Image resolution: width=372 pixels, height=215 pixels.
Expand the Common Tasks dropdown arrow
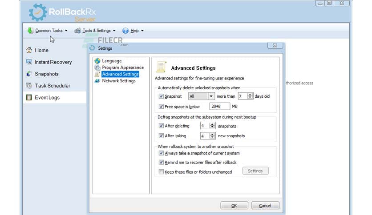click(66, 31)
